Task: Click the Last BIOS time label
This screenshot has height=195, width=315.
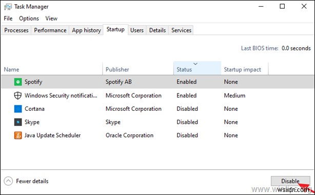Action: (260, 48)
